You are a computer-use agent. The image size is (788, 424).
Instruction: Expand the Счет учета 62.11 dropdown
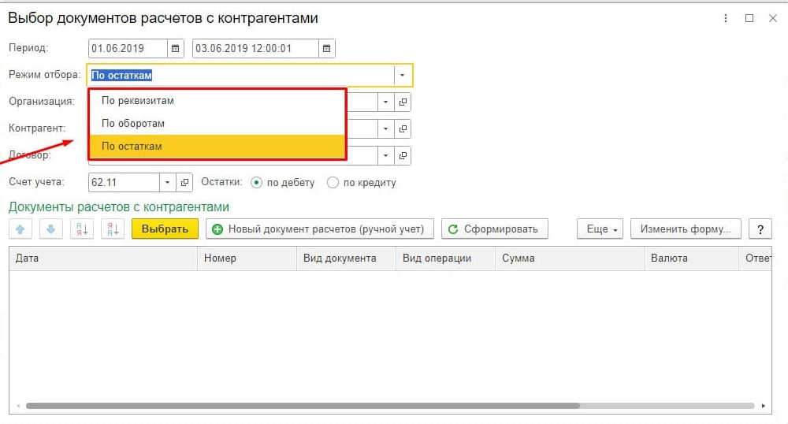point(168,183)
